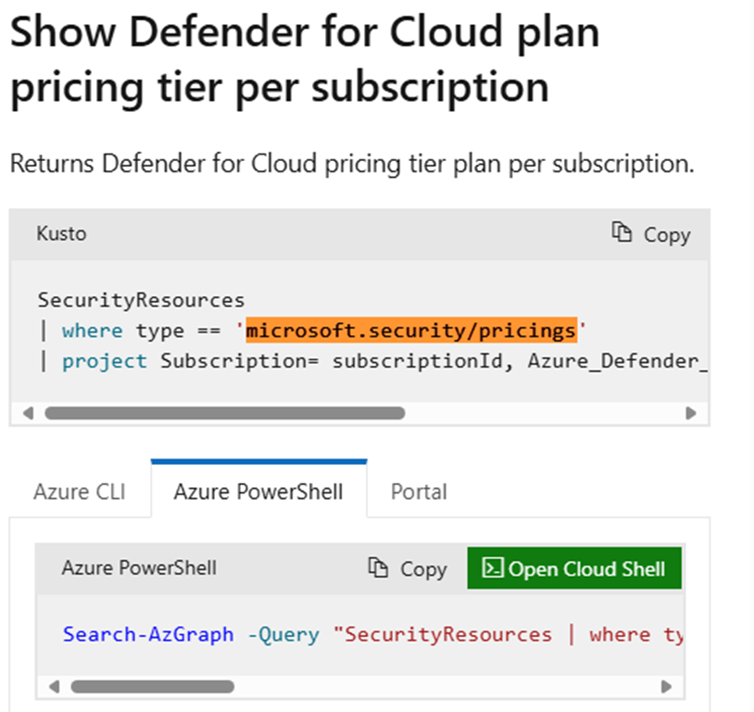This screenshot has width=754, height=712.
Task: Click the 'Kusto' language label
Action: [61, 233]
